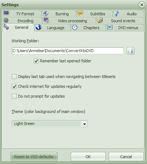Switch to the DVD menus tab
The height and width of the screenshot is (164, 147).
pyautogui.click(x=125, y=28)
